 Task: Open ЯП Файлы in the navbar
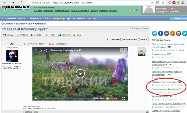point(79,18)
